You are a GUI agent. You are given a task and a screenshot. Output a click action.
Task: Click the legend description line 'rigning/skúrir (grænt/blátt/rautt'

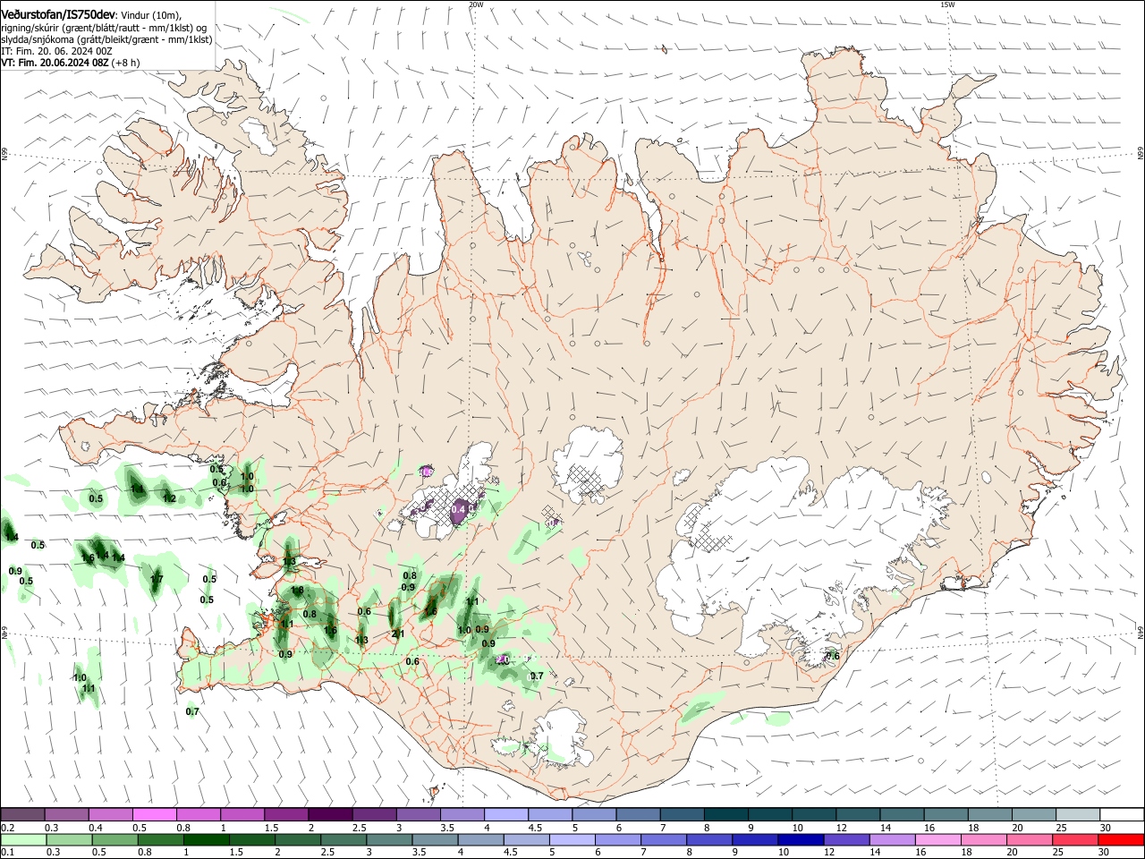pyautogui.click(x=105, y=28)
